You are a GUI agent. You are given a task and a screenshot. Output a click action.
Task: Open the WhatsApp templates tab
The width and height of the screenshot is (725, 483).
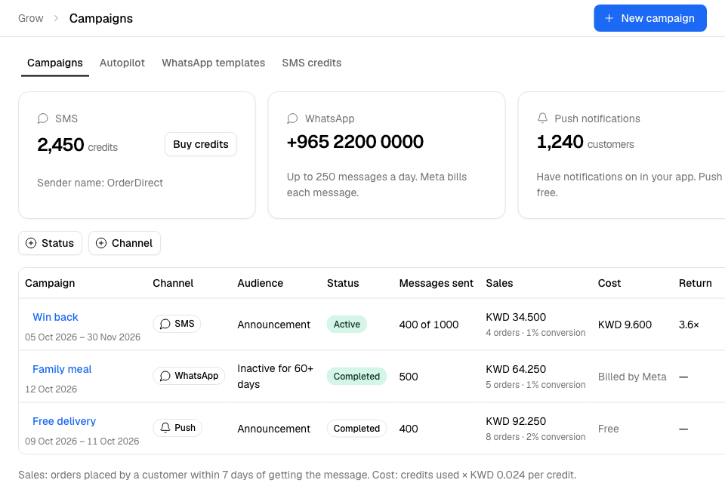tap(213, 63)
